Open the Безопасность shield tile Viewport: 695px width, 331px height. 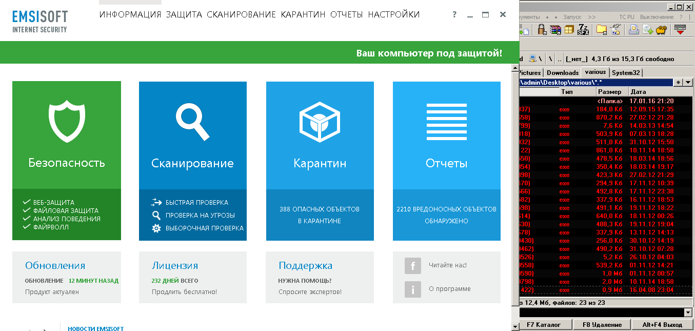coord(67,161)
